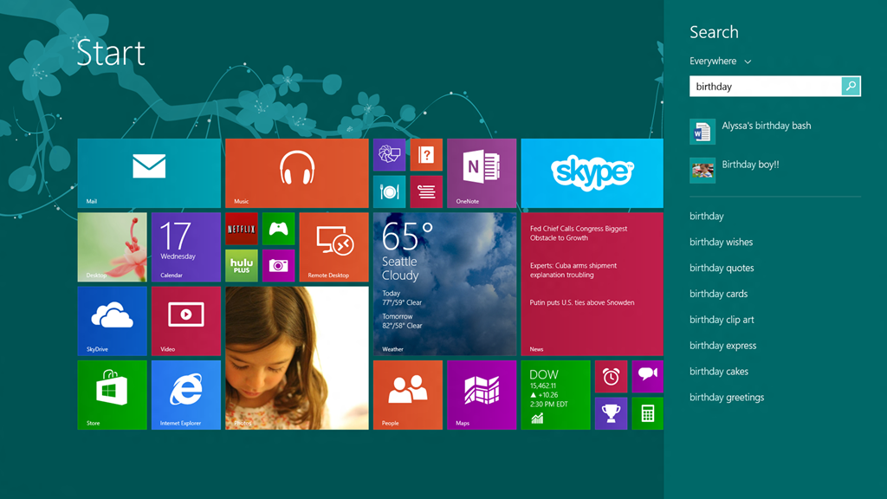Open the Remote Desktop tile
This screenshot has width=887, height=499.
click(x=333, y=247)
